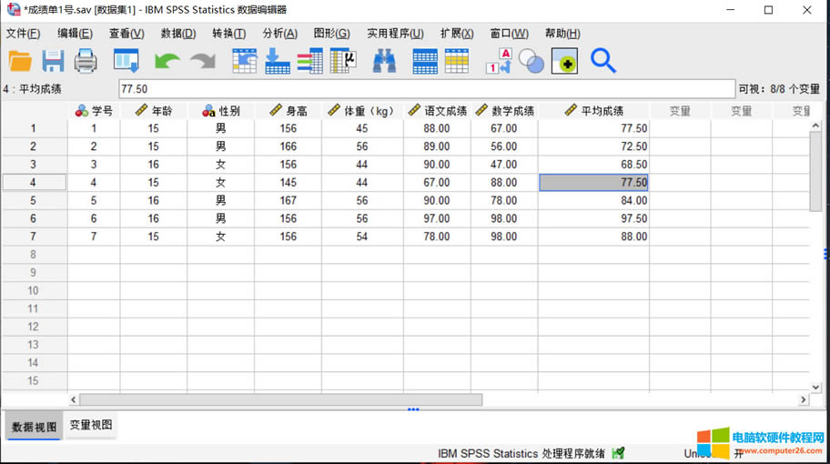Click the magnifying glass Search icon
830x464 pixels.
click(x=602, y=61)
